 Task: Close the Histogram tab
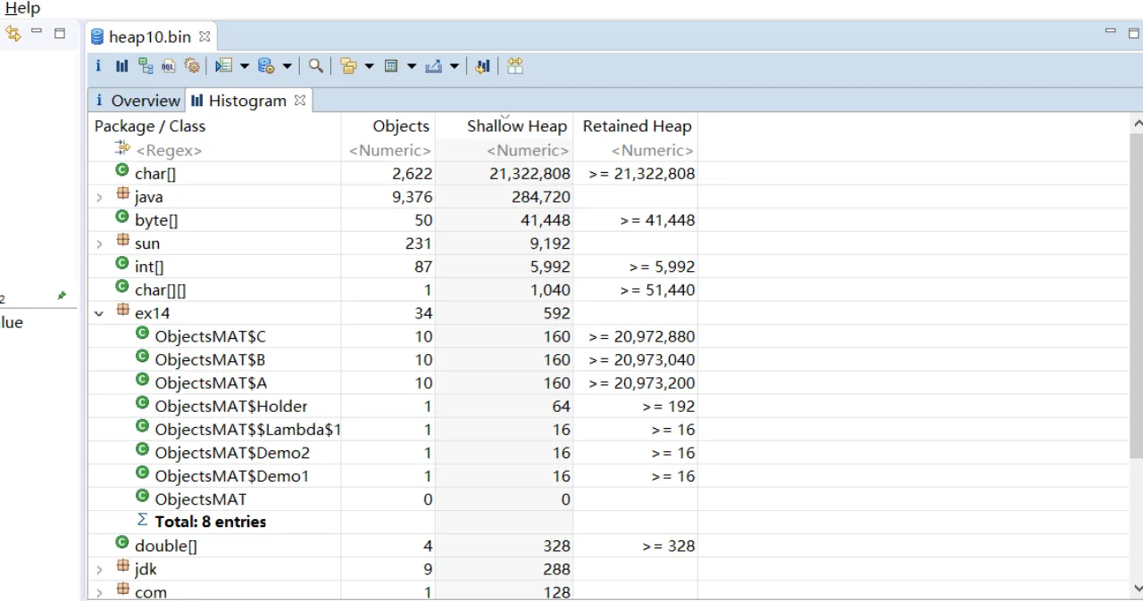(x=300, y=100)
